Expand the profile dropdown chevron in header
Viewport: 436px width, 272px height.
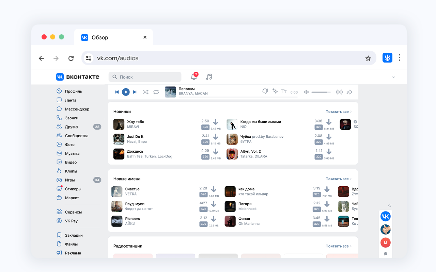393,77
